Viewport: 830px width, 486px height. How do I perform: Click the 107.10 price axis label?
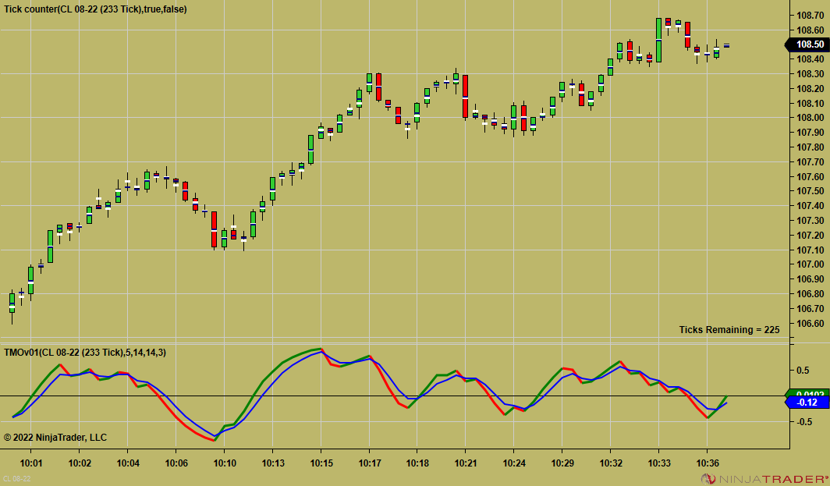810,250
